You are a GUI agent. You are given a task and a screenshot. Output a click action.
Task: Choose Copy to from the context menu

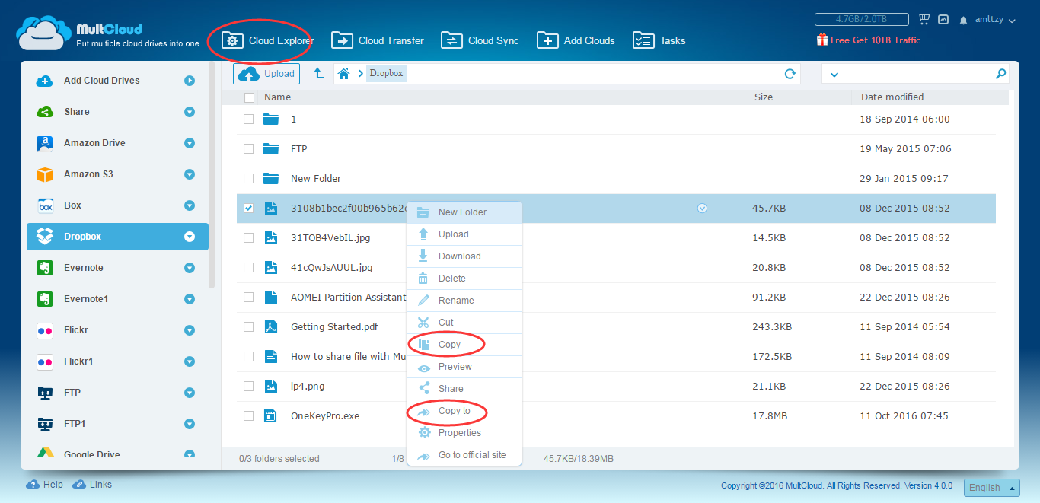(x=464, y=411)
